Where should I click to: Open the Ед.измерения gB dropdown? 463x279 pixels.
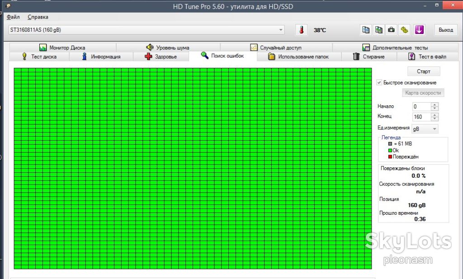425,129
